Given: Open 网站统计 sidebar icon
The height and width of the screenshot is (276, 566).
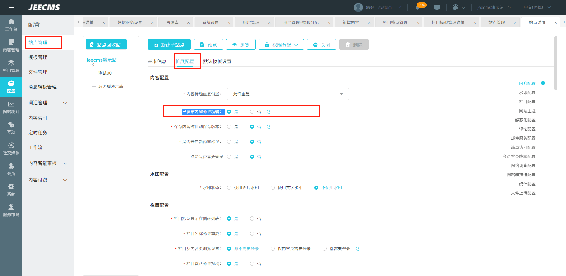Looking at the screenshot, I should click(11, 108).
